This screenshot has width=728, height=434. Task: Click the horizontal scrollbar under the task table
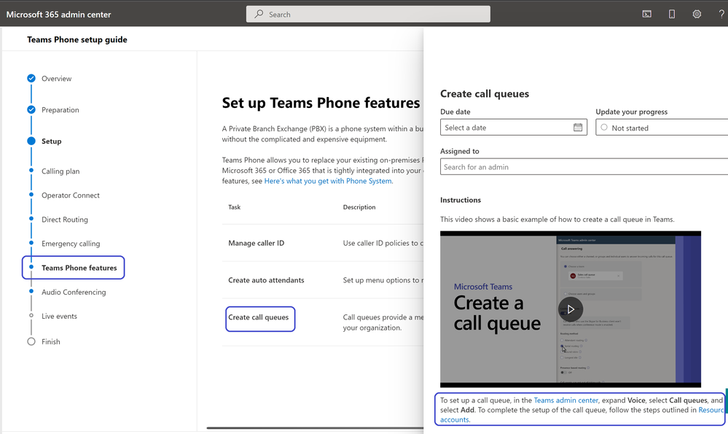coord(316,428)
